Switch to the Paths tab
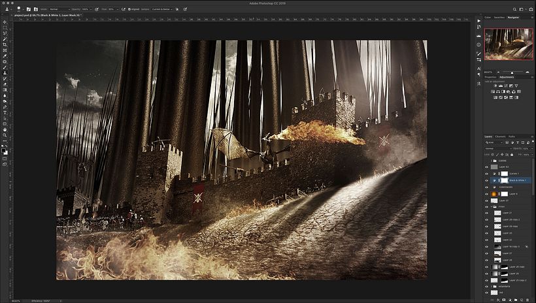The height and width of the screenshot is (303, 536). click(512, 136)
